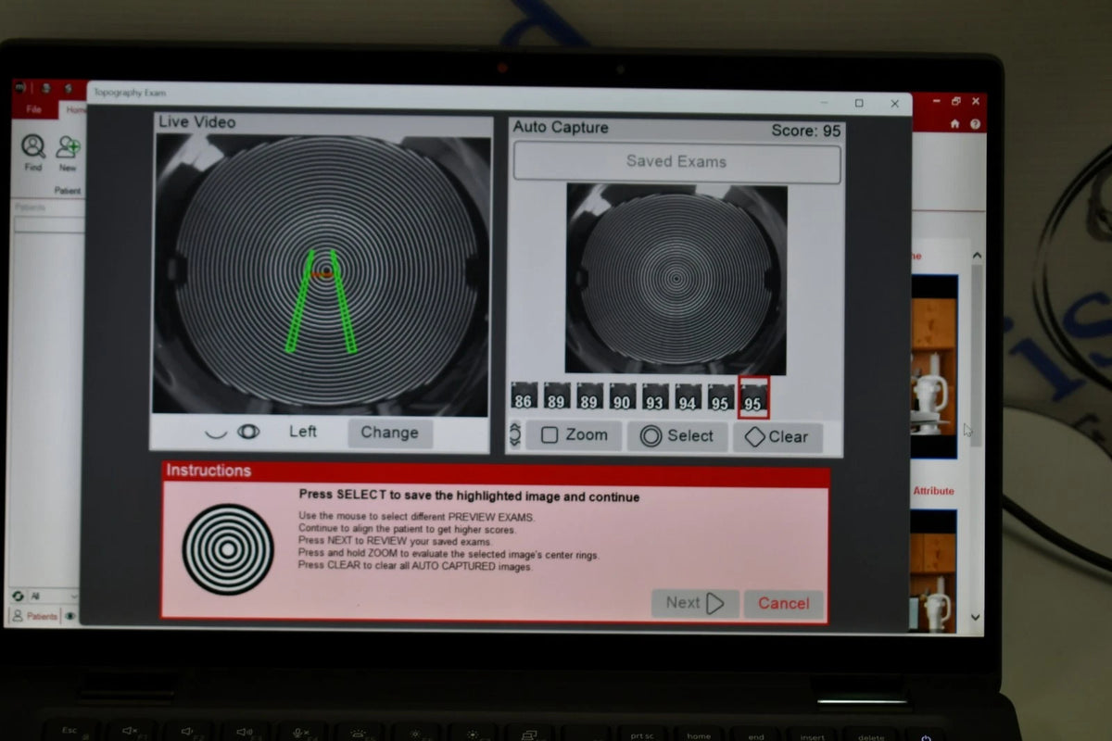This screenshot has height=741, width=1112.
Task: Click the green refresh icon beside All
Action: [x=18, y=597]
